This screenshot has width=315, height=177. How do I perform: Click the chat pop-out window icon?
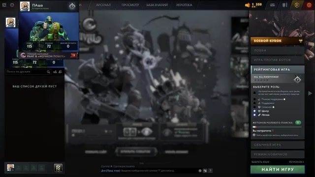click(205, 171)
